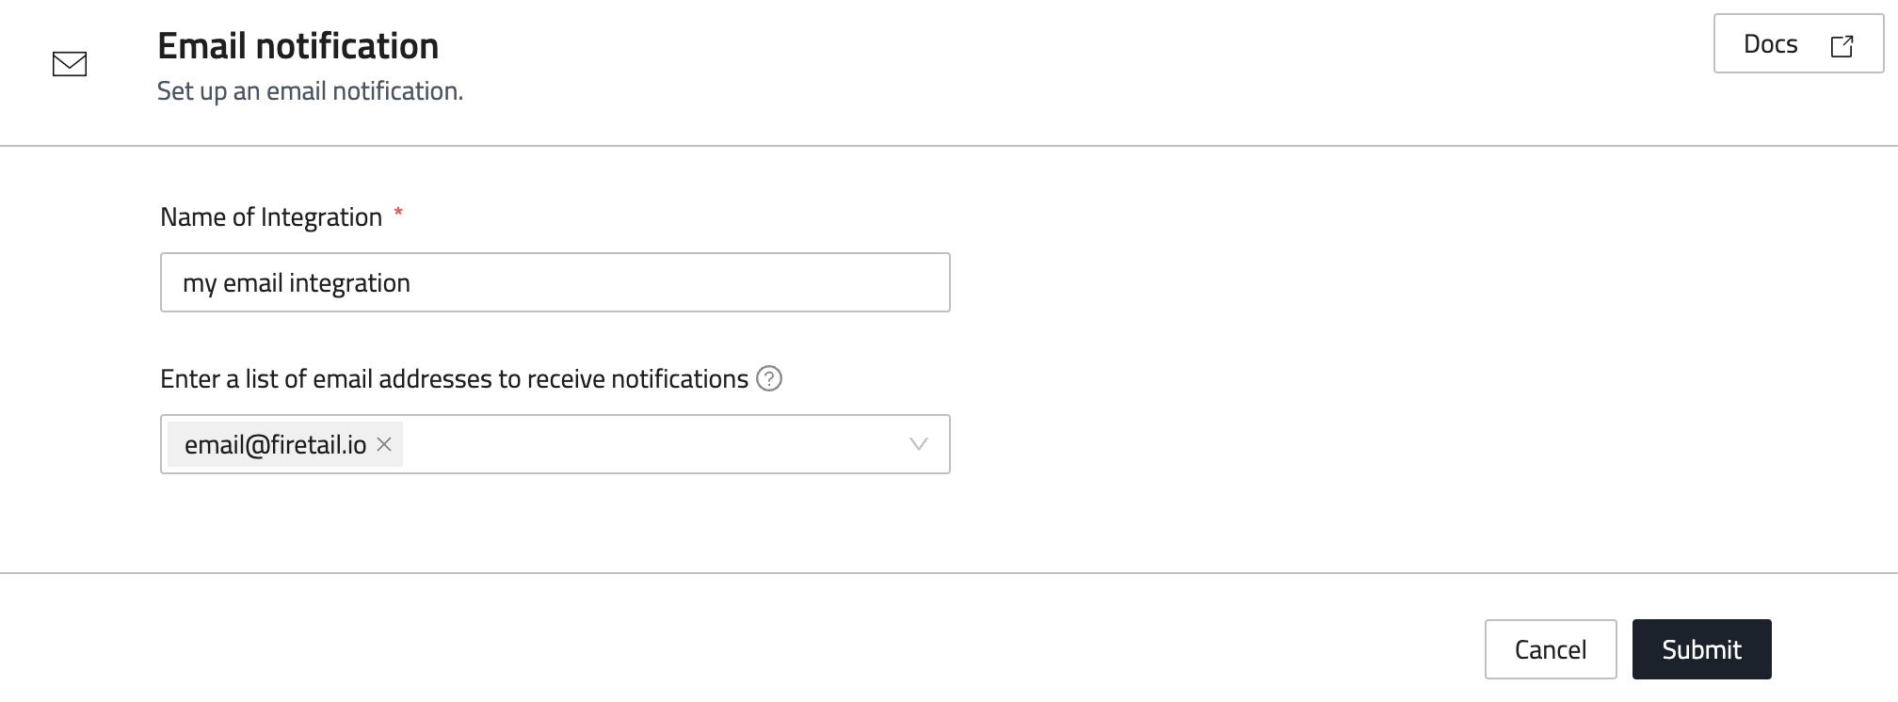Viewport: 1898px width, 702px height.
Task: Click blank space inside the email recipients box
Action: click(650, 444)
